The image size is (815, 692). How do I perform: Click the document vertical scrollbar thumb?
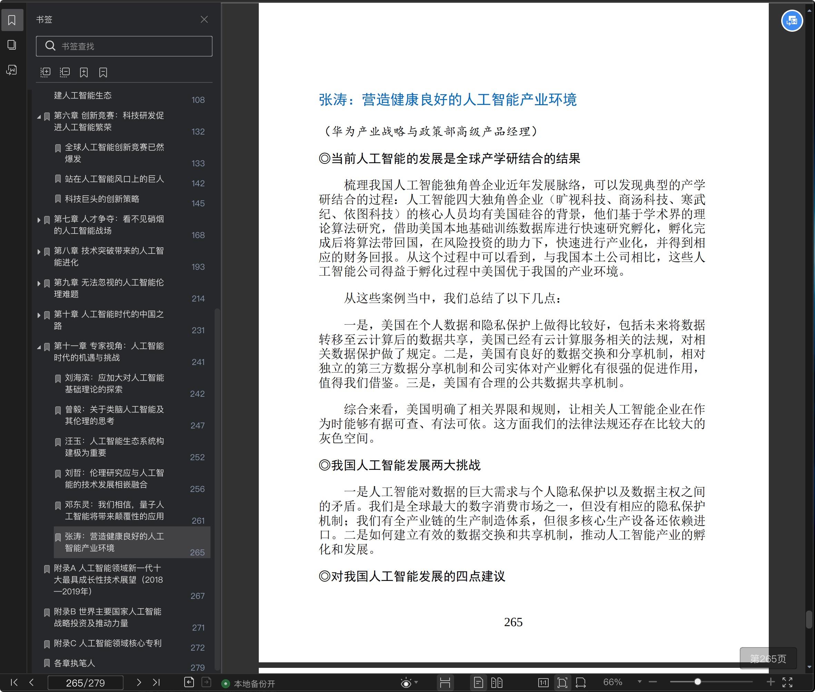coord(809,619)
